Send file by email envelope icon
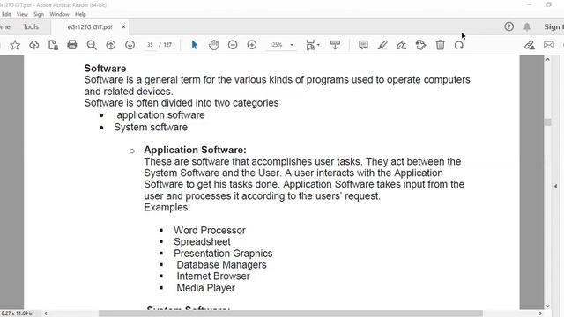Screen dimensions: 564x317 [549, 45]
